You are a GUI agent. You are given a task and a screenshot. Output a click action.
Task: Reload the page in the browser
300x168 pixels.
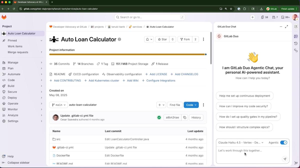tap(14, 9)
